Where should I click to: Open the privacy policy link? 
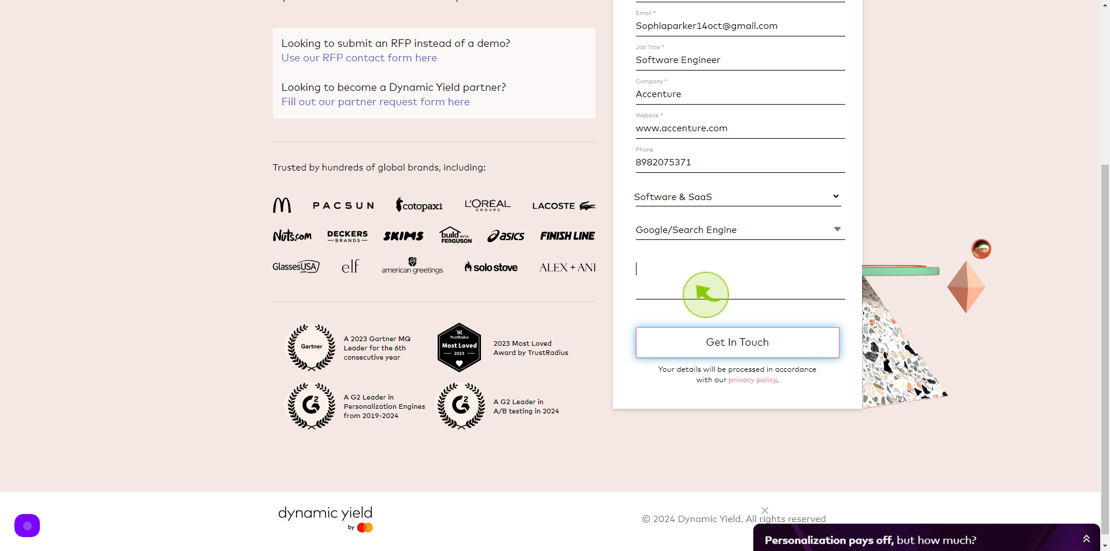tap(753, 380)
